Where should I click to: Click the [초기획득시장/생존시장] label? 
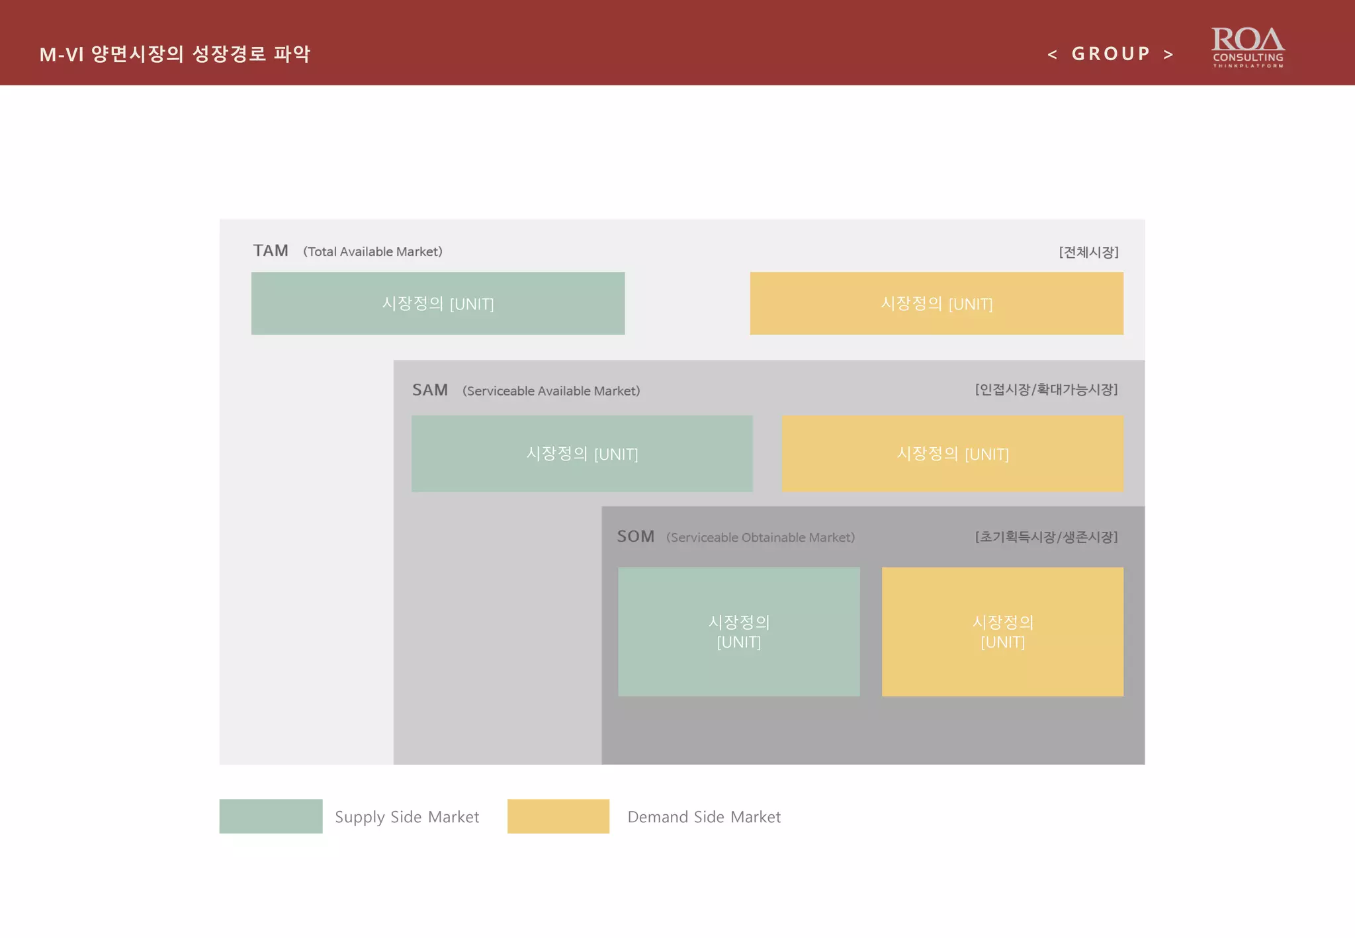coord(1046,536)
